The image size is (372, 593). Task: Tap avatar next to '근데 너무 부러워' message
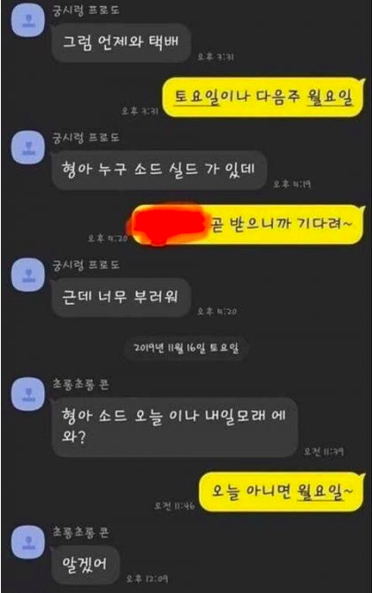point(28,275)
